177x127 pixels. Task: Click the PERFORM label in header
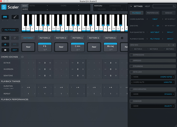pos(98,6)
